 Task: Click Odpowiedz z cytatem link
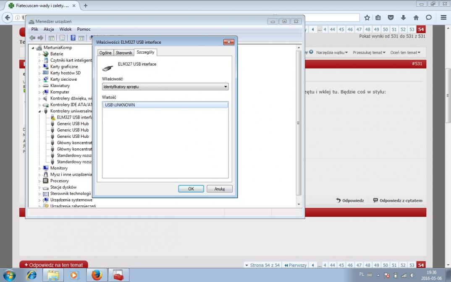[x=398, y=200]
